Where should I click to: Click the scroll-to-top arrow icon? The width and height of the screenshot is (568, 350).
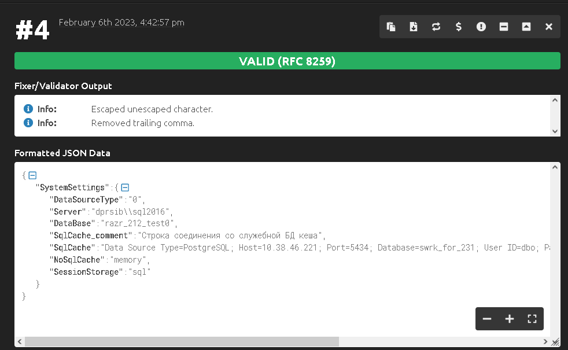click(x=526, y=27)
